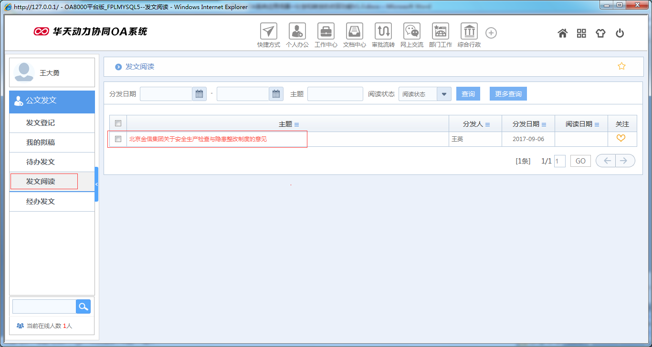Open the 个人办公 (Personal Office) module
Screen dimensions: 652x347
(297, 32)
